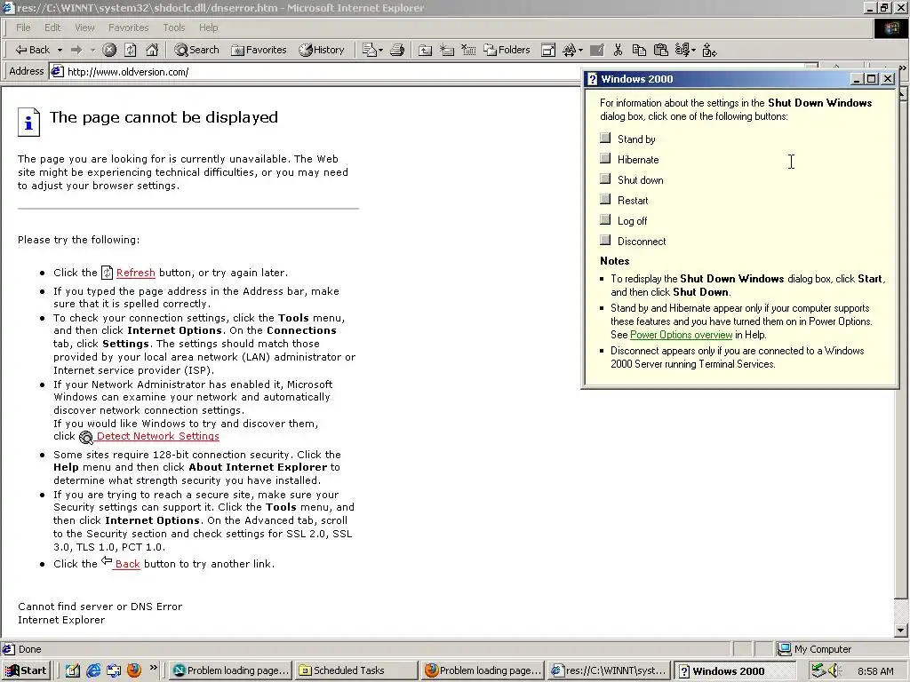Click the Stand by help button
910x682 pixels.
605,138
